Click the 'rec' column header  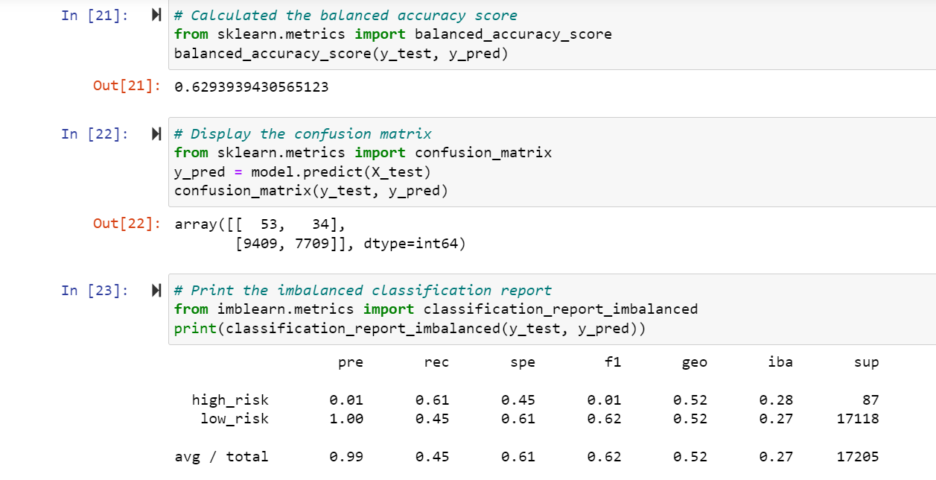click(436, 363)
